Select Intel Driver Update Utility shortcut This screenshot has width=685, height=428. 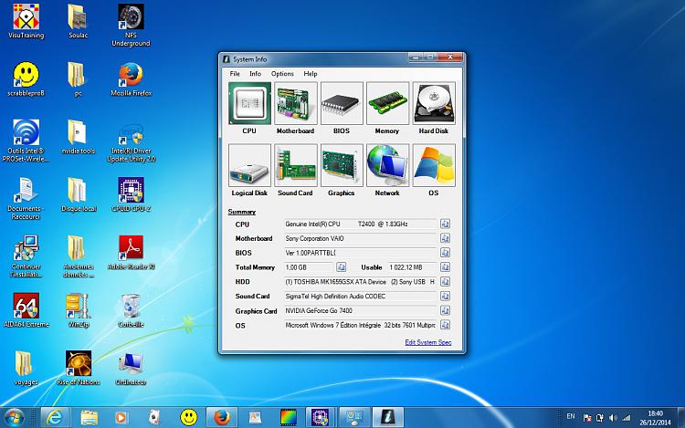coord(131,141)
